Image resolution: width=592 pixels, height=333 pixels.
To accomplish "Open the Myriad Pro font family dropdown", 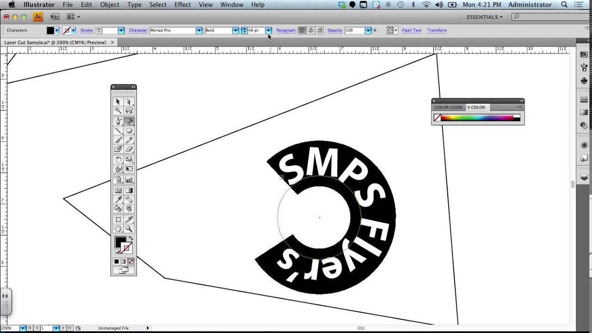I will pyautogui.click(x=199, y=31).
